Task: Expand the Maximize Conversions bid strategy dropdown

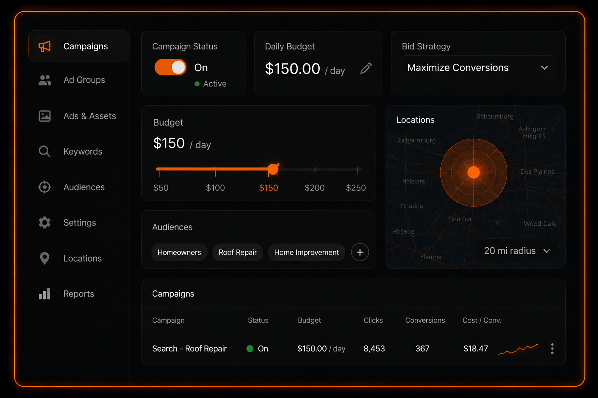Action: pyautogui.click(x=478, y=68)
